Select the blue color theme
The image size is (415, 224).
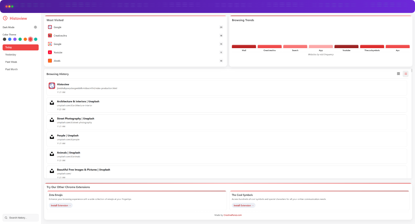click(10, 39)
